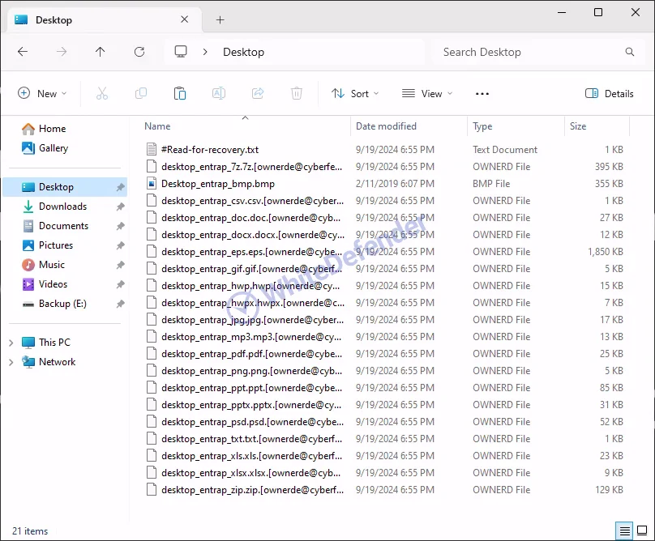Click the Delete trash icon
This screenshot has width=655, height=541.
(297, 94)
